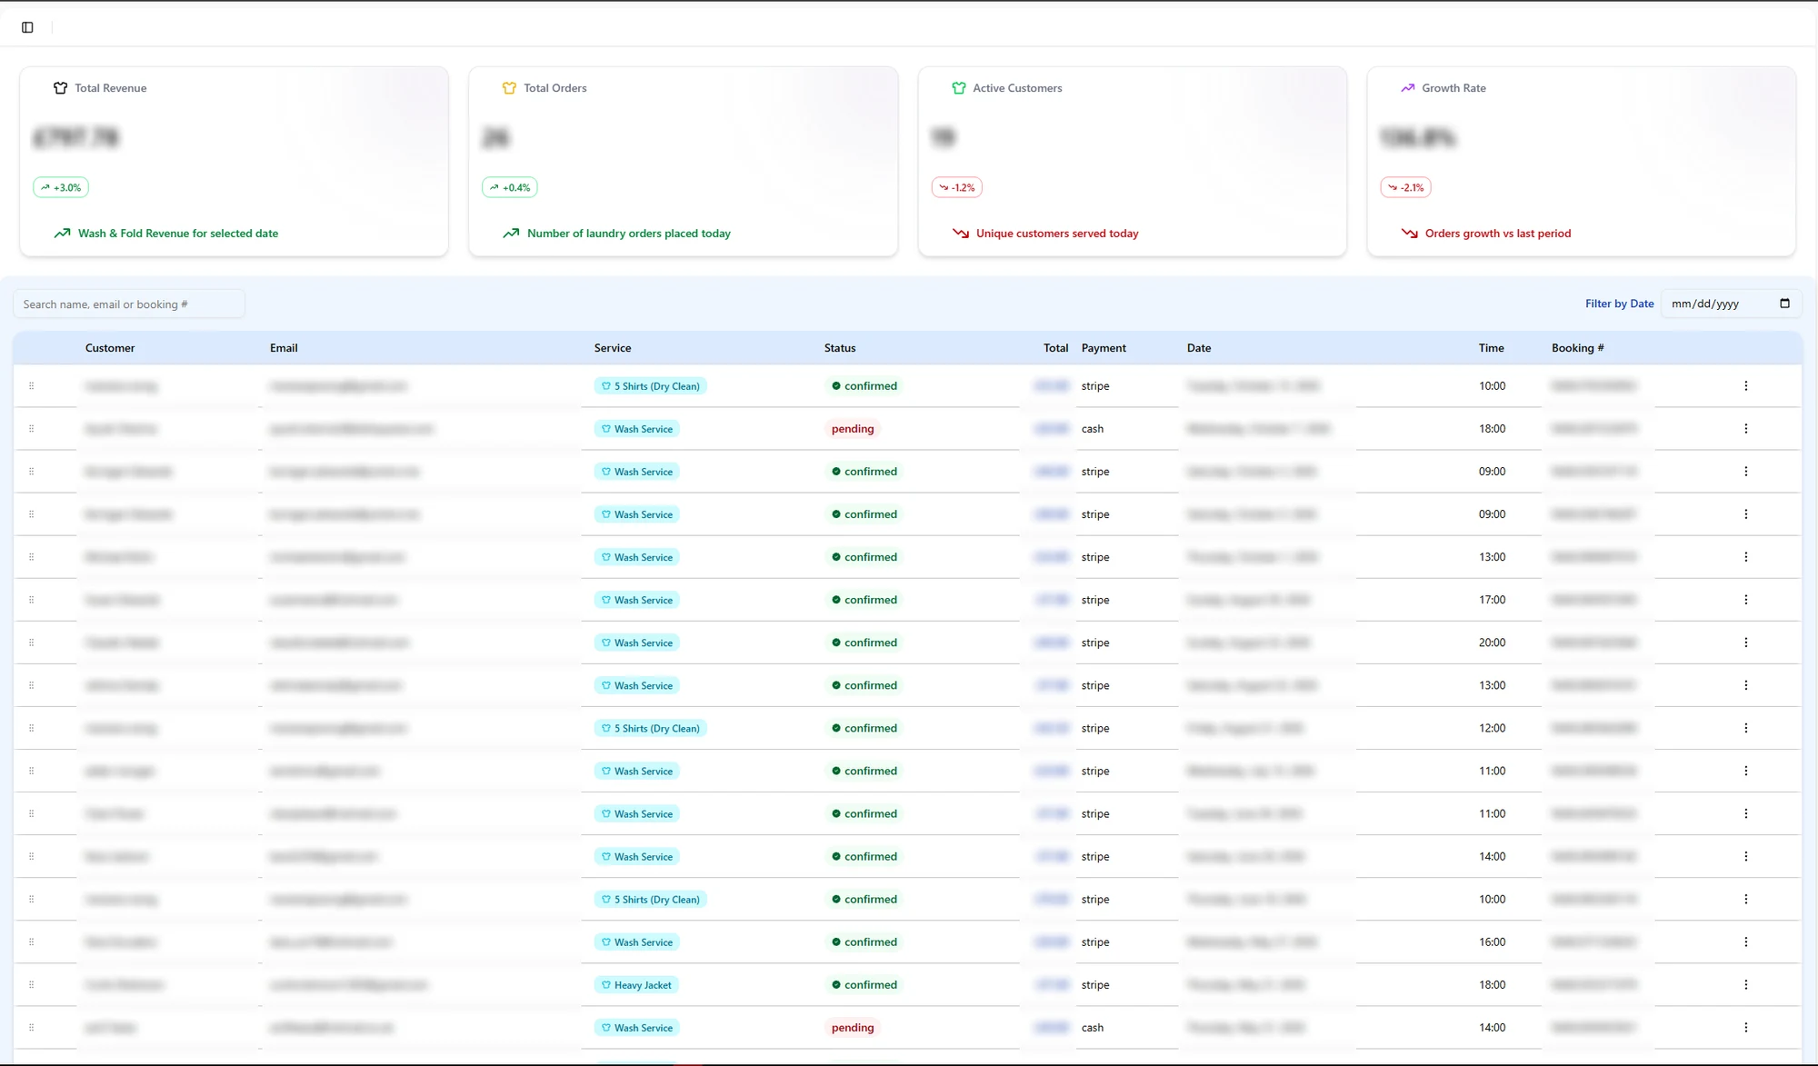The width and height of the screenshot is (1818, 1066).
Task: Click the Service column header
Action: point(613,348)
